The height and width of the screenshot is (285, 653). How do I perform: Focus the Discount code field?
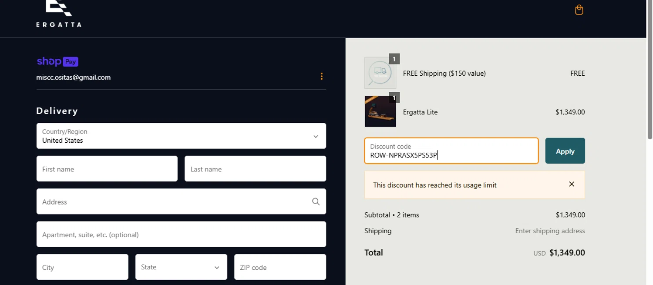451,151
